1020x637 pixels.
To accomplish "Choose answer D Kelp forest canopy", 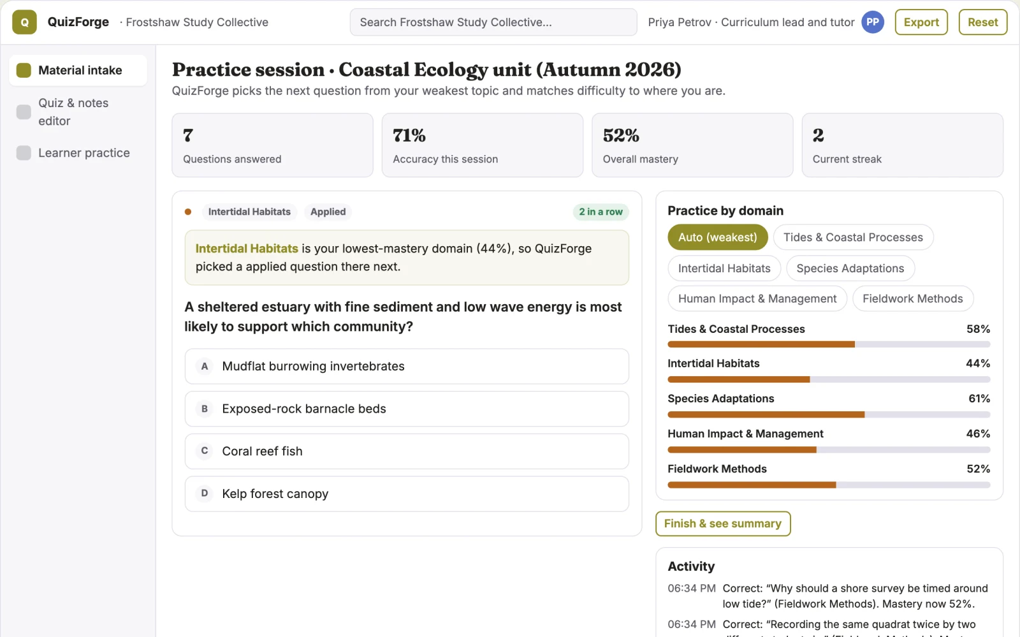I will (x=407, y=494).
